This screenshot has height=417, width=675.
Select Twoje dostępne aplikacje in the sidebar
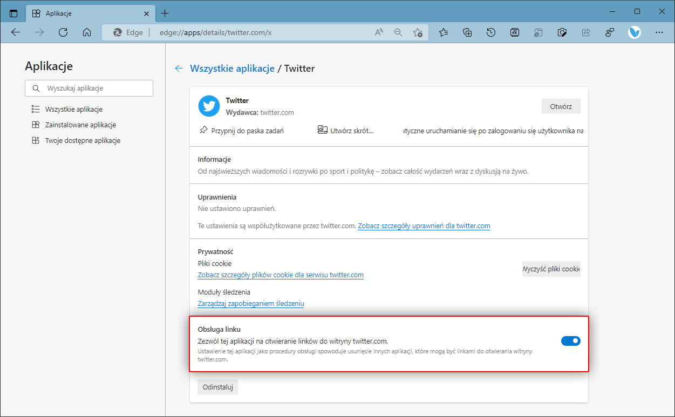point(76,140)
